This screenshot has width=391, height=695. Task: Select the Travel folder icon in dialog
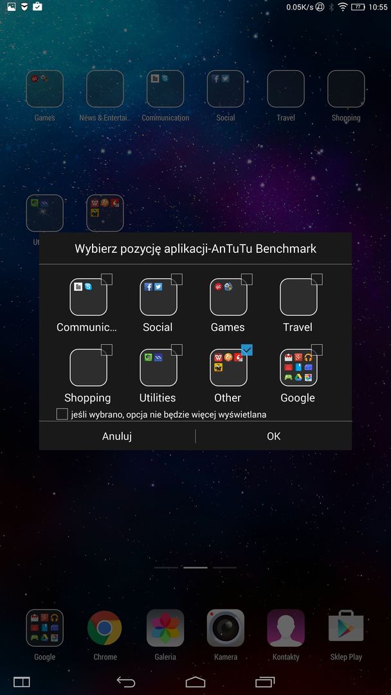pyautogui.click(x=298, y=297)
